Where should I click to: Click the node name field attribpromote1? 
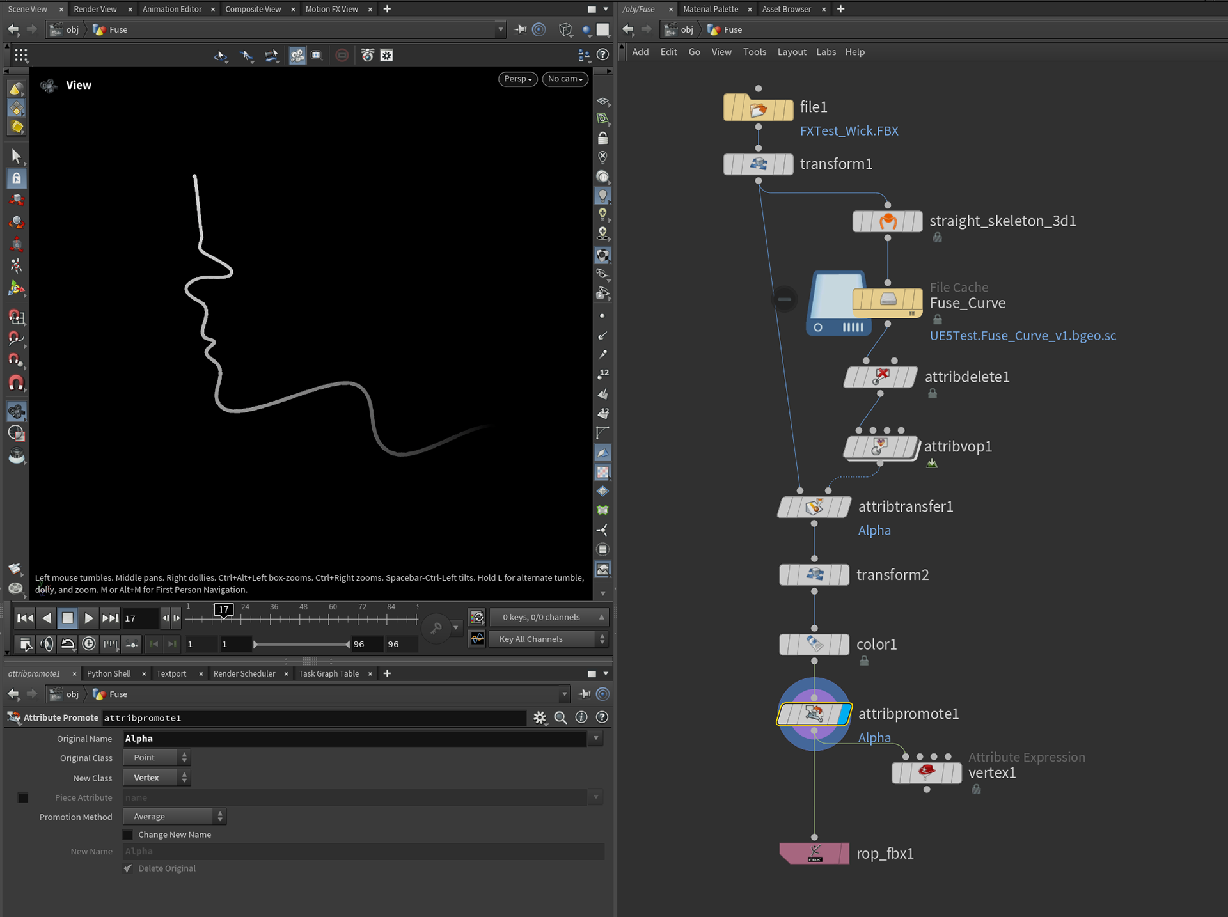tap(314, 718)
